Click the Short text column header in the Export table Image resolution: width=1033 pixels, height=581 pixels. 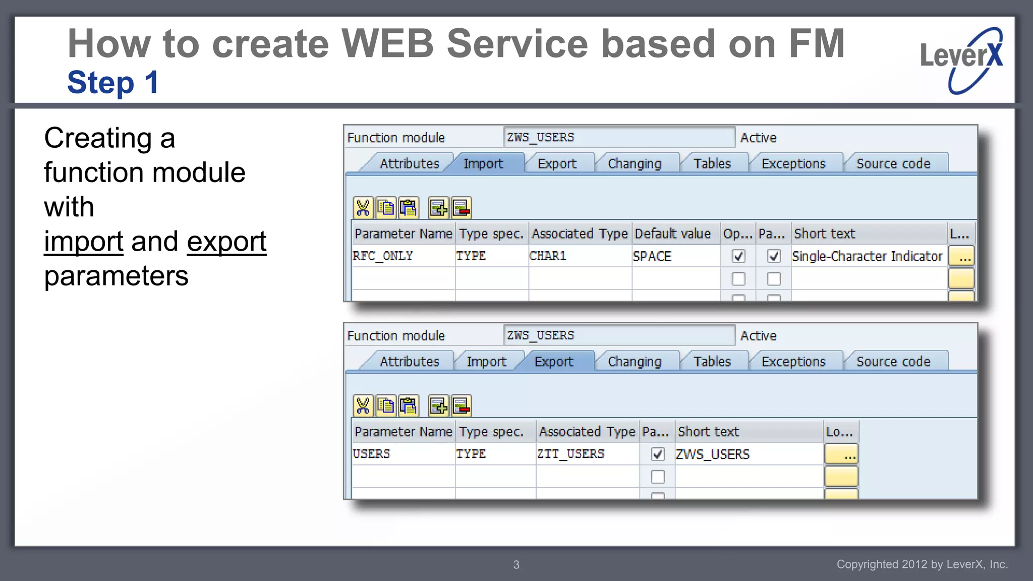coord(749,432)
